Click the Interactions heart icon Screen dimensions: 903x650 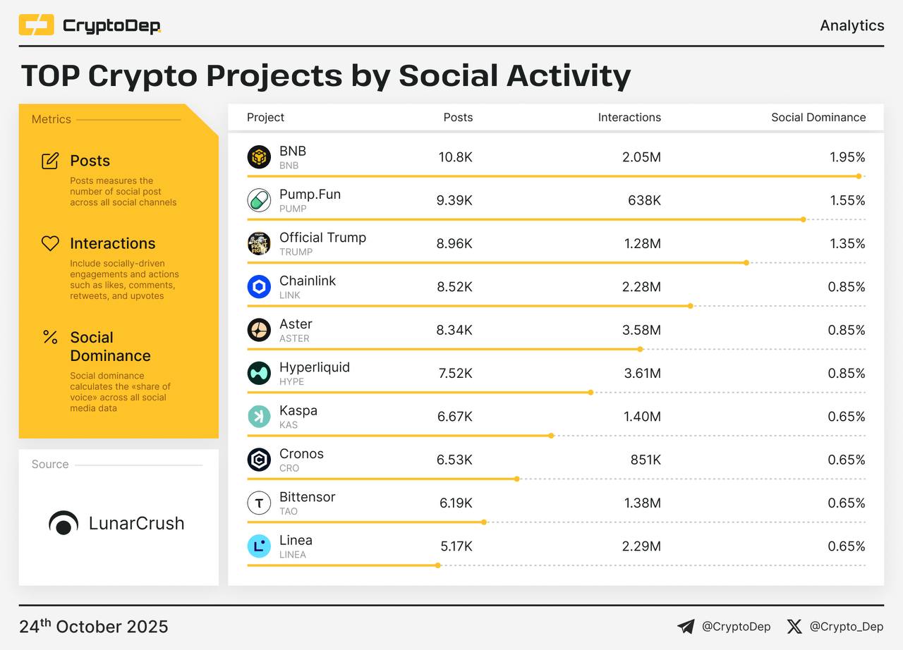tap(50, 243)
